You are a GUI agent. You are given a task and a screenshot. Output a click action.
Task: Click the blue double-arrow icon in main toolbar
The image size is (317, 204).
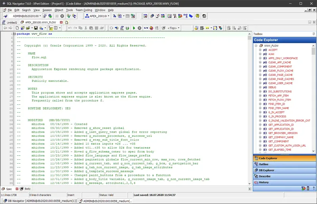pyautogui.click(x=191, y=16)
